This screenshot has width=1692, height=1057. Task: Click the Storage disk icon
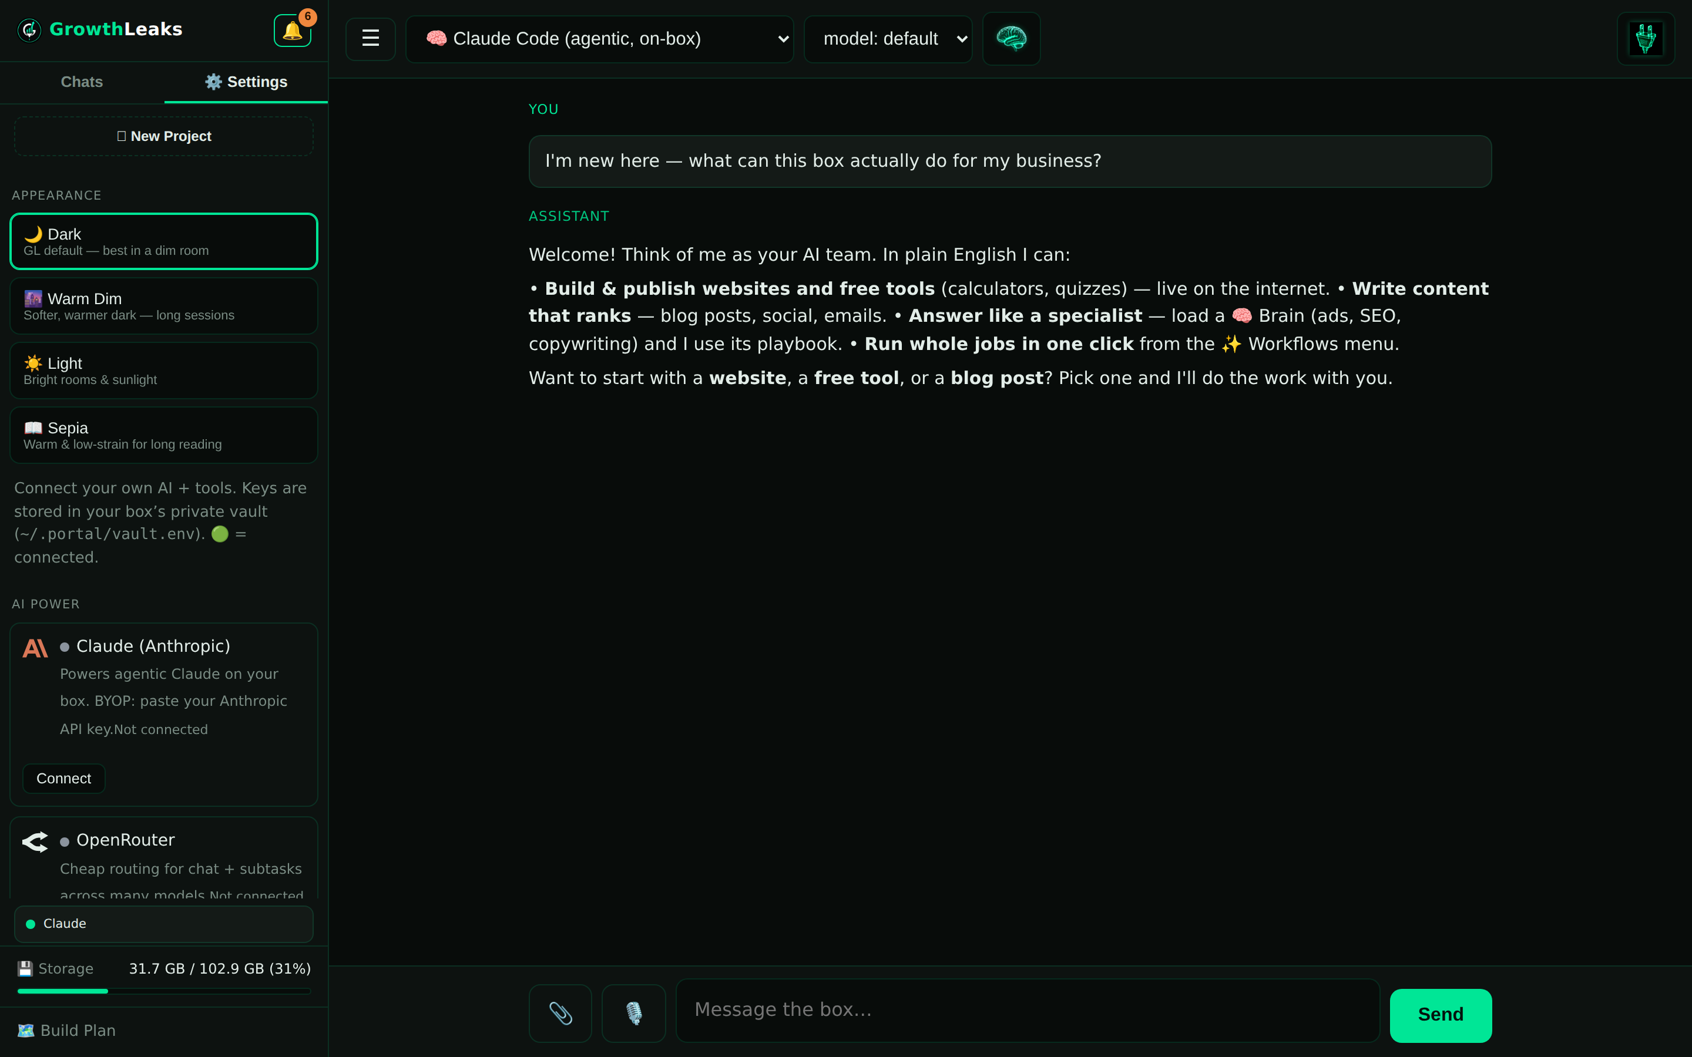click(x=25, y=968)
